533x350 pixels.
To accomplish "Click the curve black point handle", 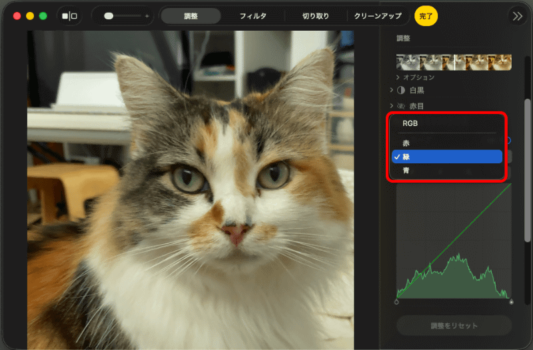I will pos(396,302).
